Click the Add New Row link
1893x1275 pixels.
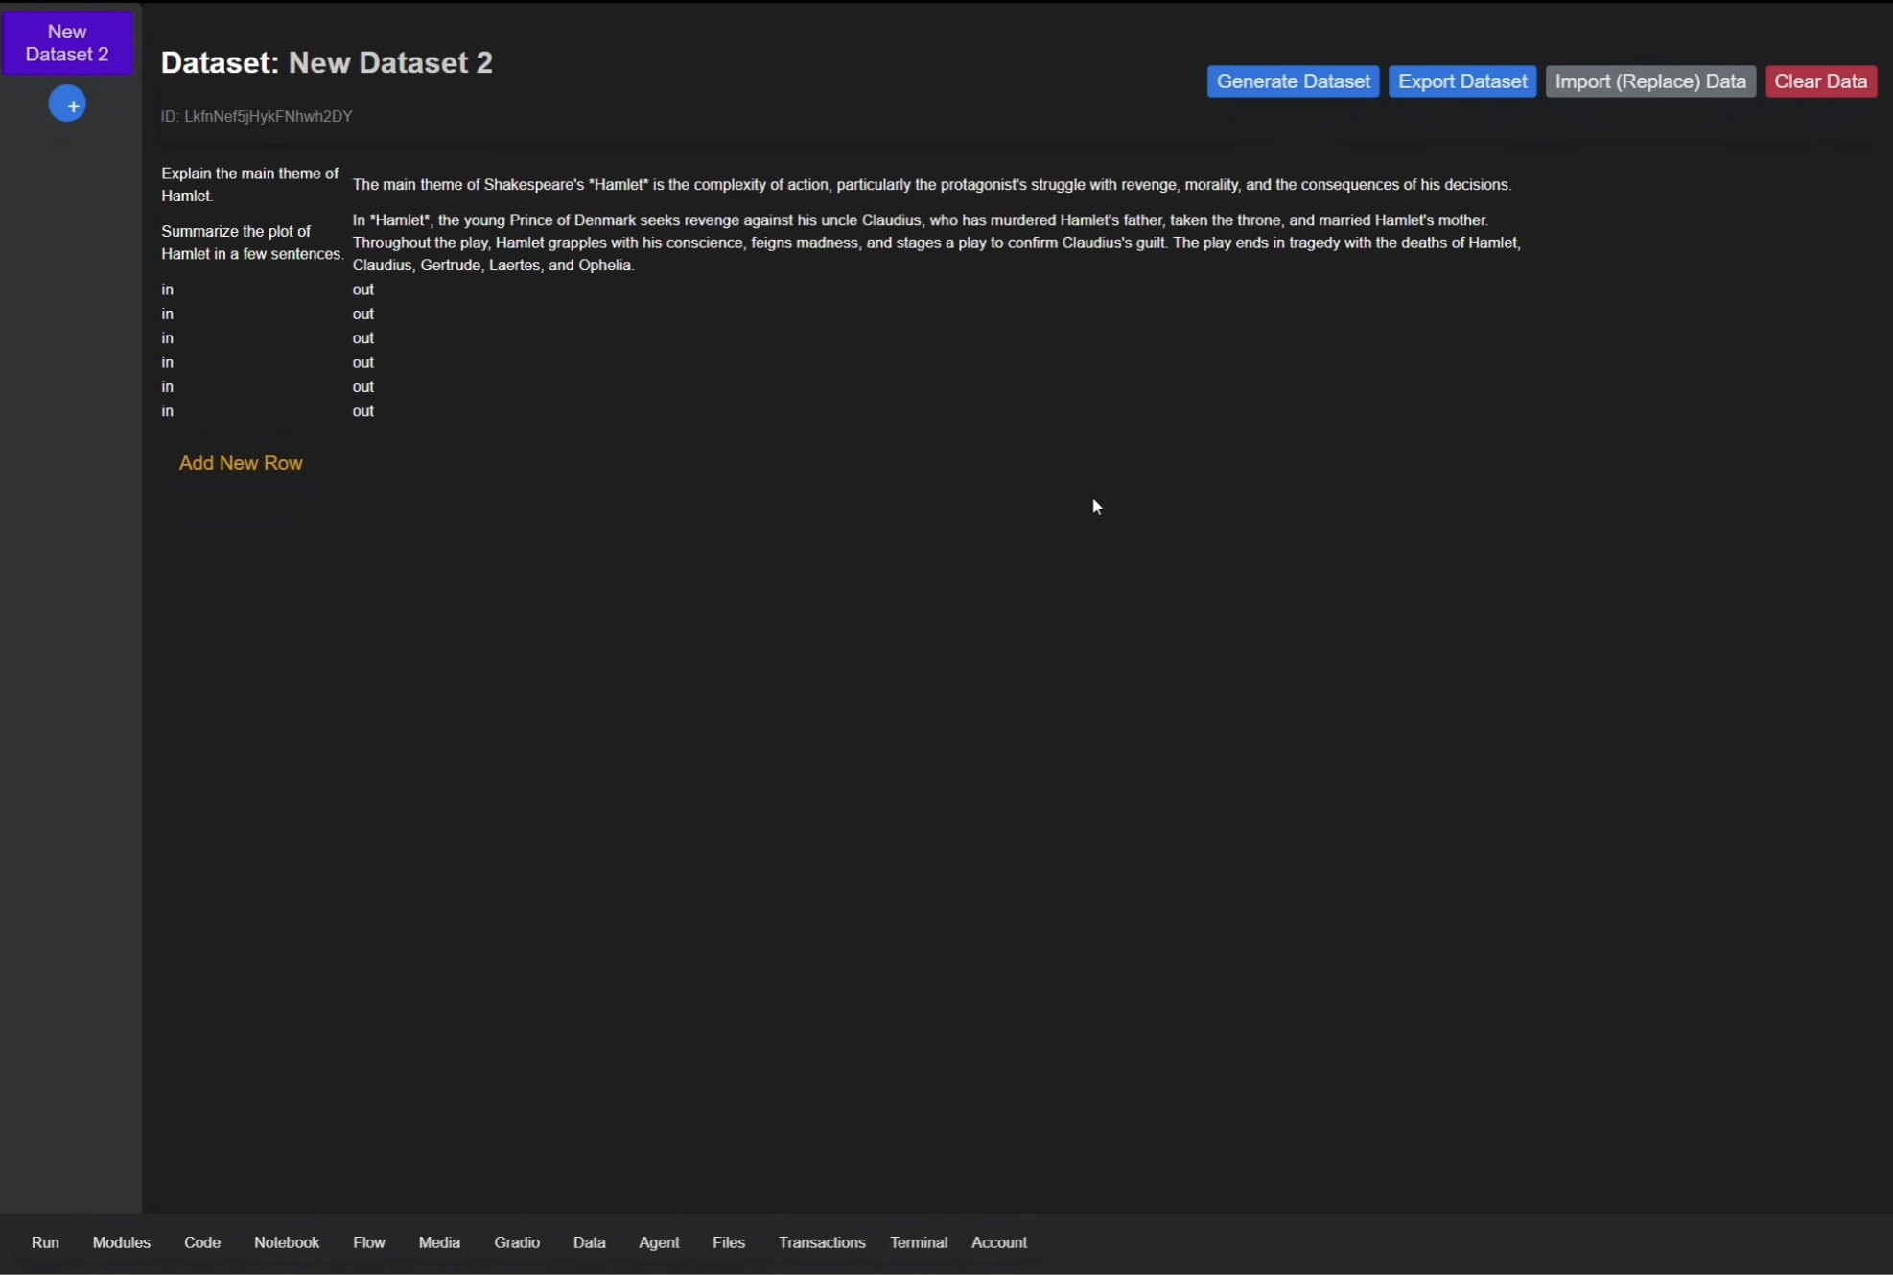pyautogui.click(x=241, y=463)
